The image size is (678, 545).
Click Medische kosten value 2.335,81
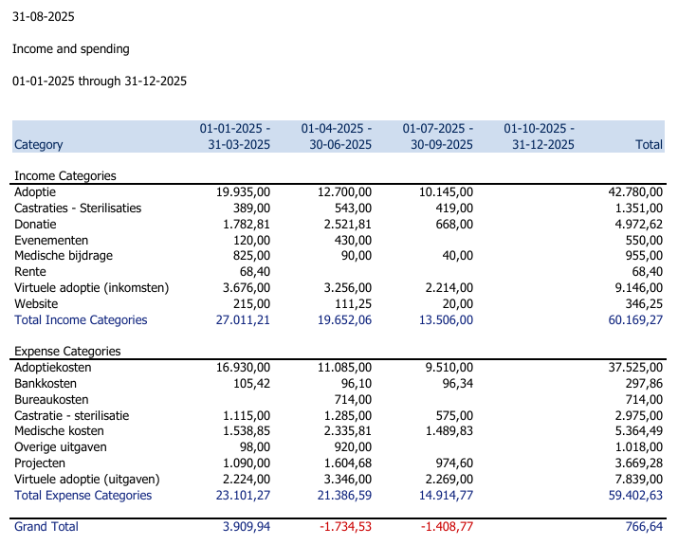tap(348, 431)
